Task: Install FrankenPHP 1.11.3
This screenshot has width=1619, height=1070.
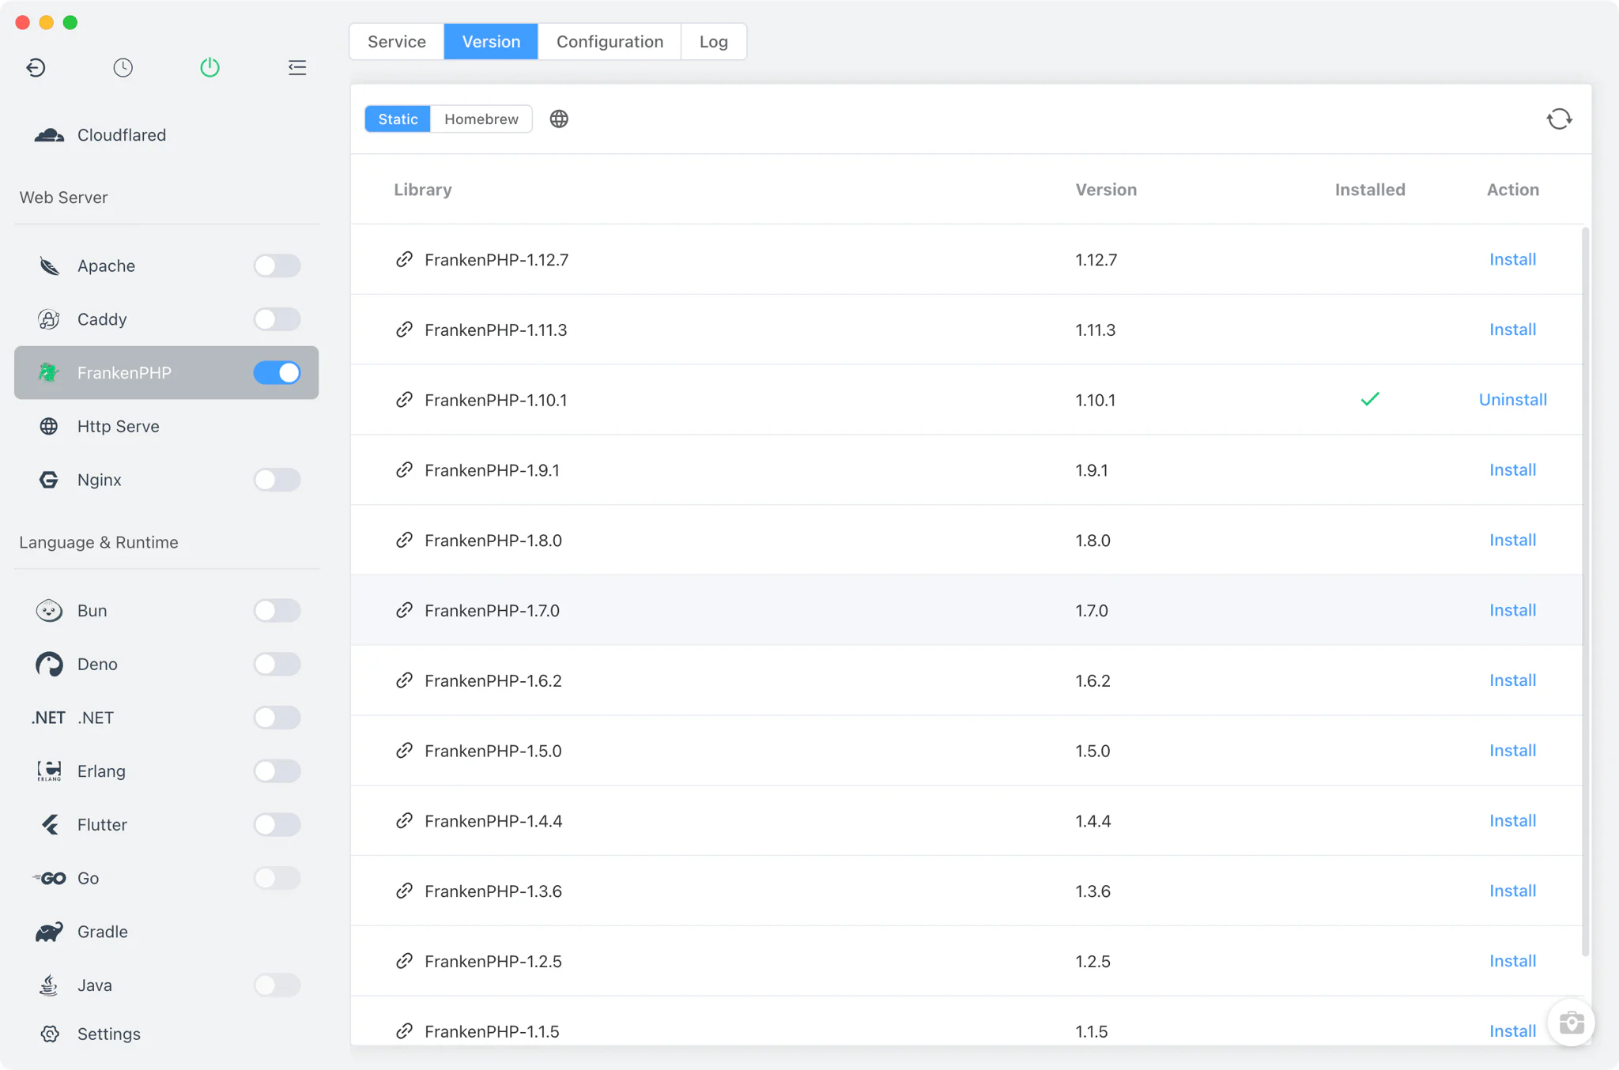Action: click(x=1512, y=330)
